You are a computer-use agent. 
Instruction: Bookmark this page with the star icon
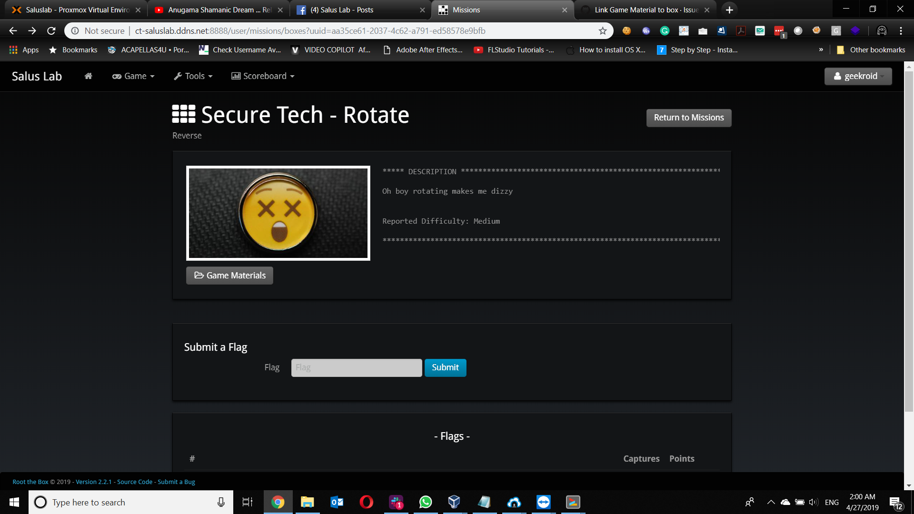click(x=603, y=31)
